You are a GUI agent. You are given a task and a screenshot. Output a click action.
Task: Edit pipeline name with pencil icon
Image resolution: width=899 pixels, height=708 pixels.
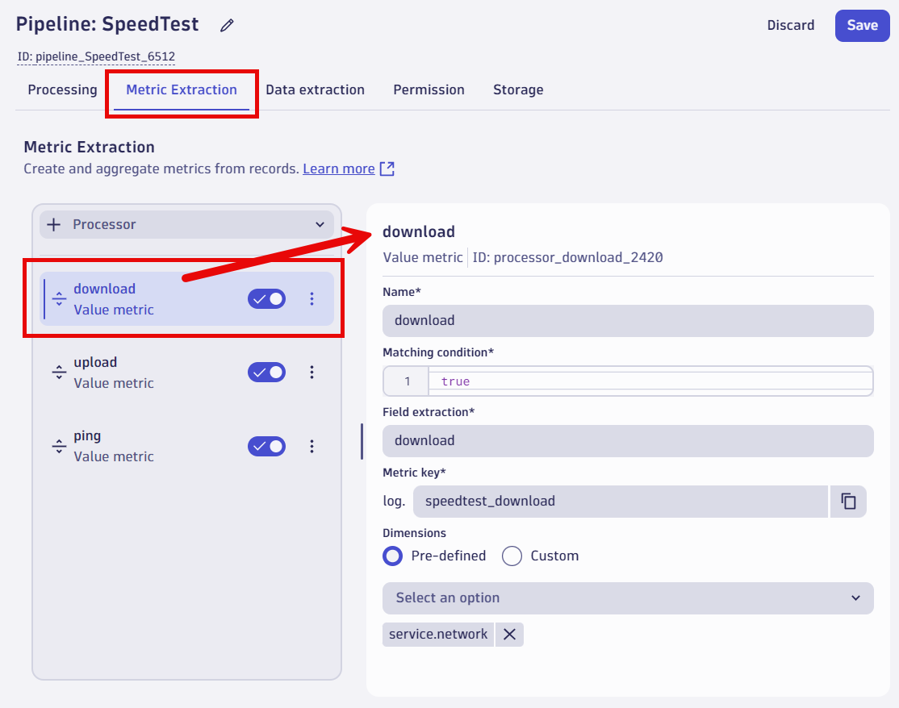[x=227, y=25]
